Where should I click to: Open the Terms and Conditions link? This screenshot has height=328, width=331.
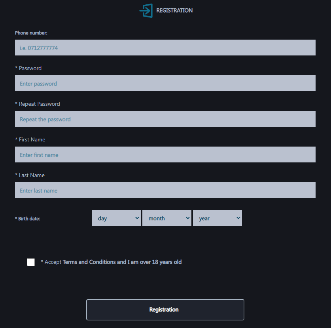click(x=122, y=262)
